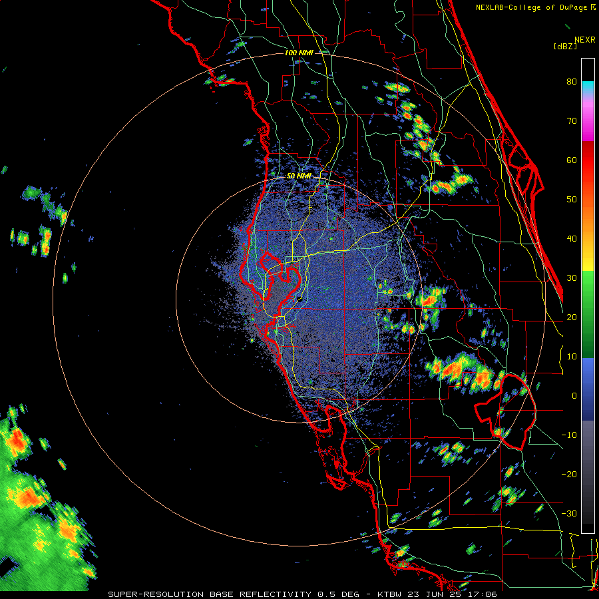Click the 50 dBZ scale value
Screen dimensions: 599x599
[x=571, y=200]
